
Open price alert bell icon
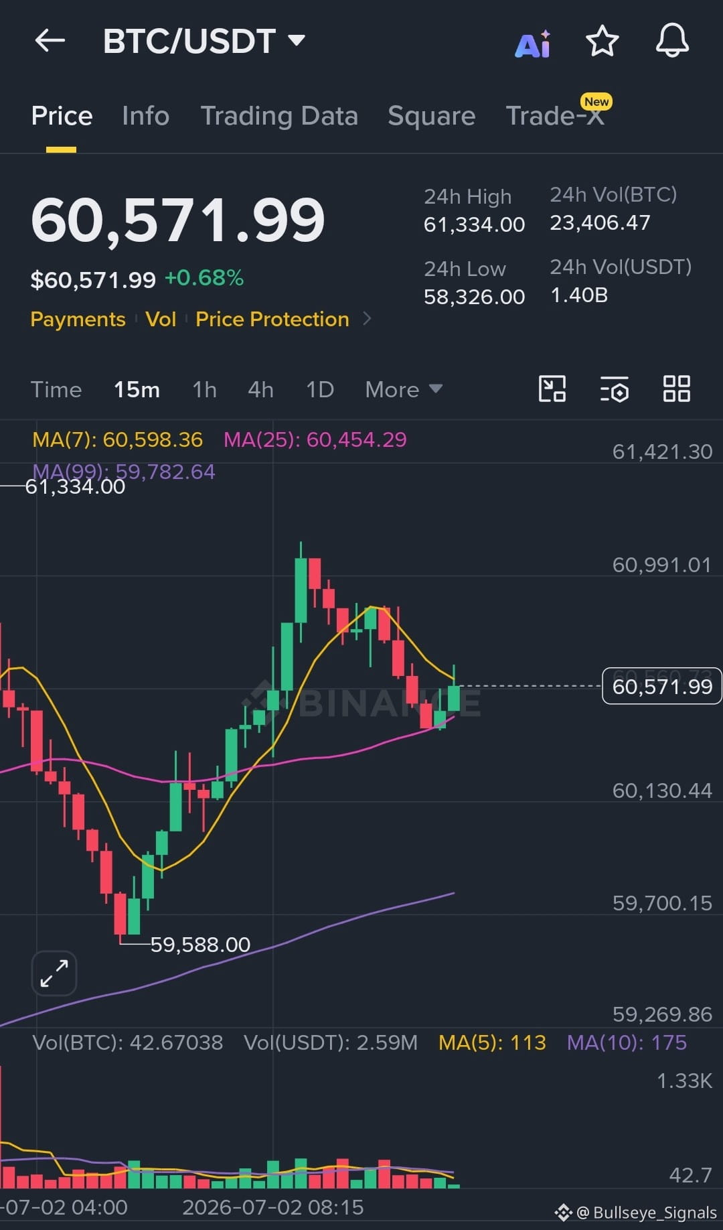coord(672,40)
